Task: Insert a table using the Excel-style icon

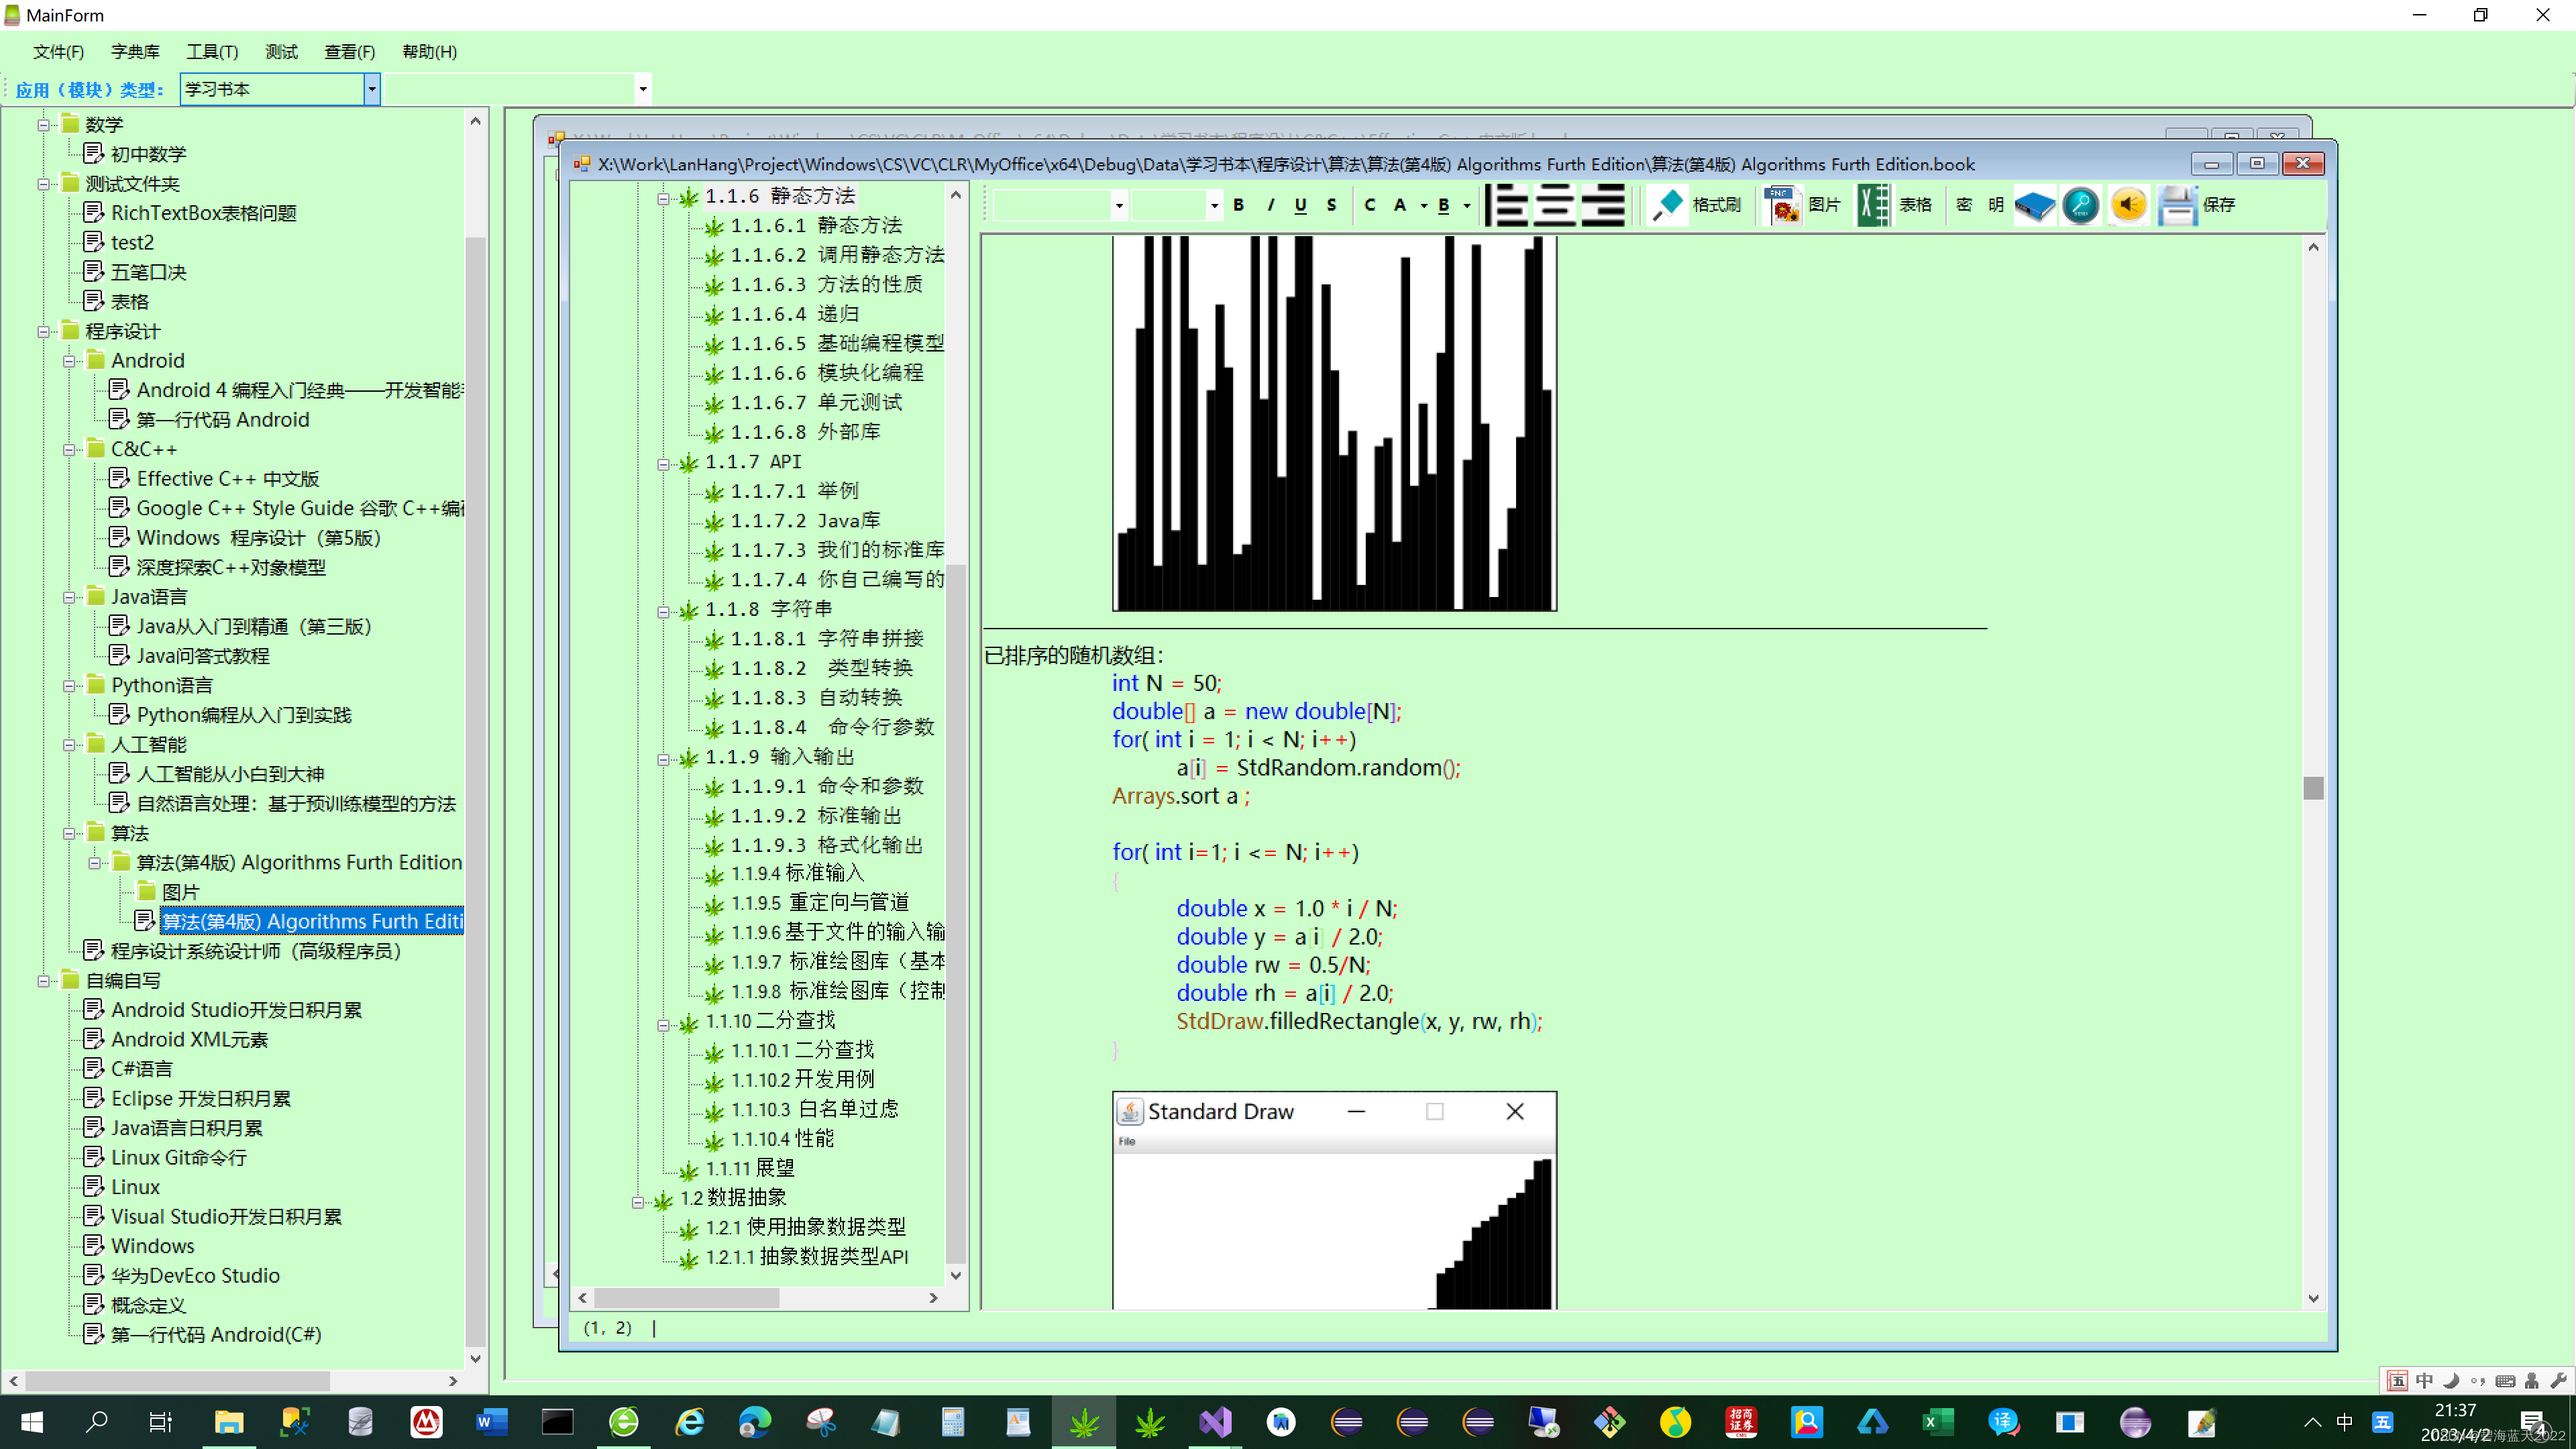Action: tap(1873, 205)
